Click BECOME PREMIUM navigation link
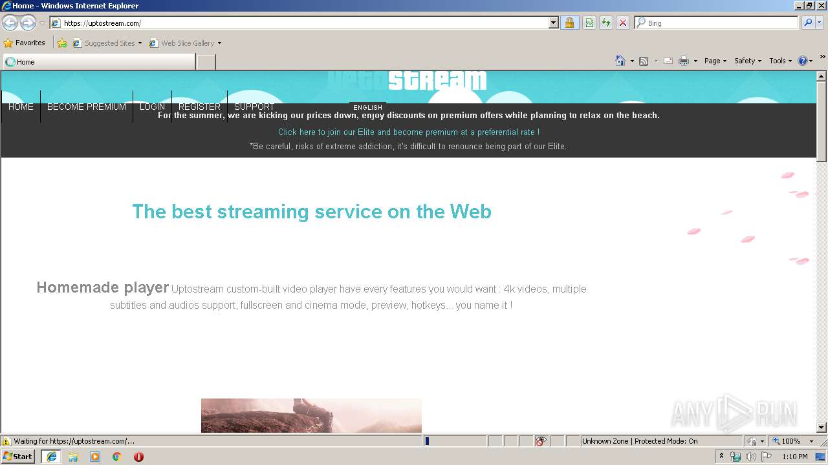Screen dimensions: 828x465 [87, 107]
